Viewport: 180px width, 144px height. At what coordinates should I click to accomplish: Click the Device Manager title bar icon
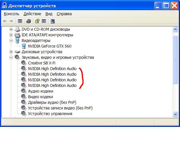click(4, 6)
